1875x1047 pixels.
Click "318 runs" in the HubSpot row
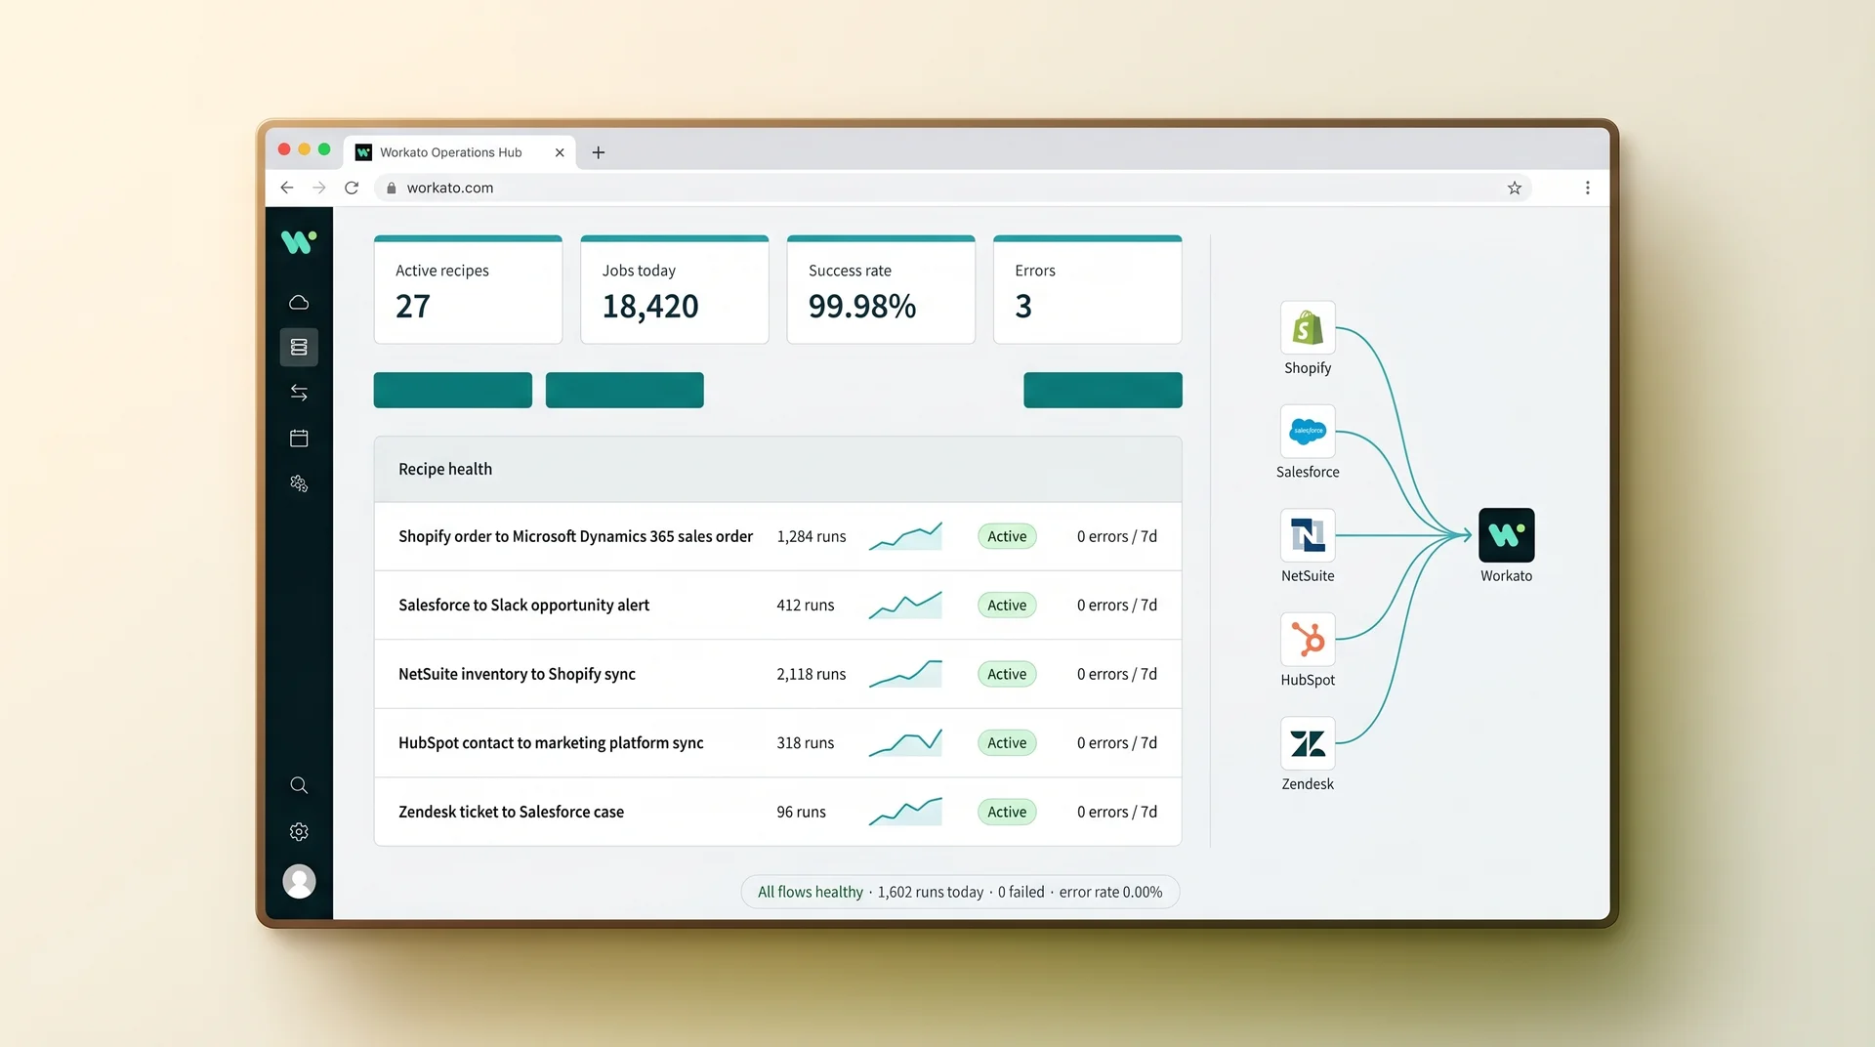[806, 742]
